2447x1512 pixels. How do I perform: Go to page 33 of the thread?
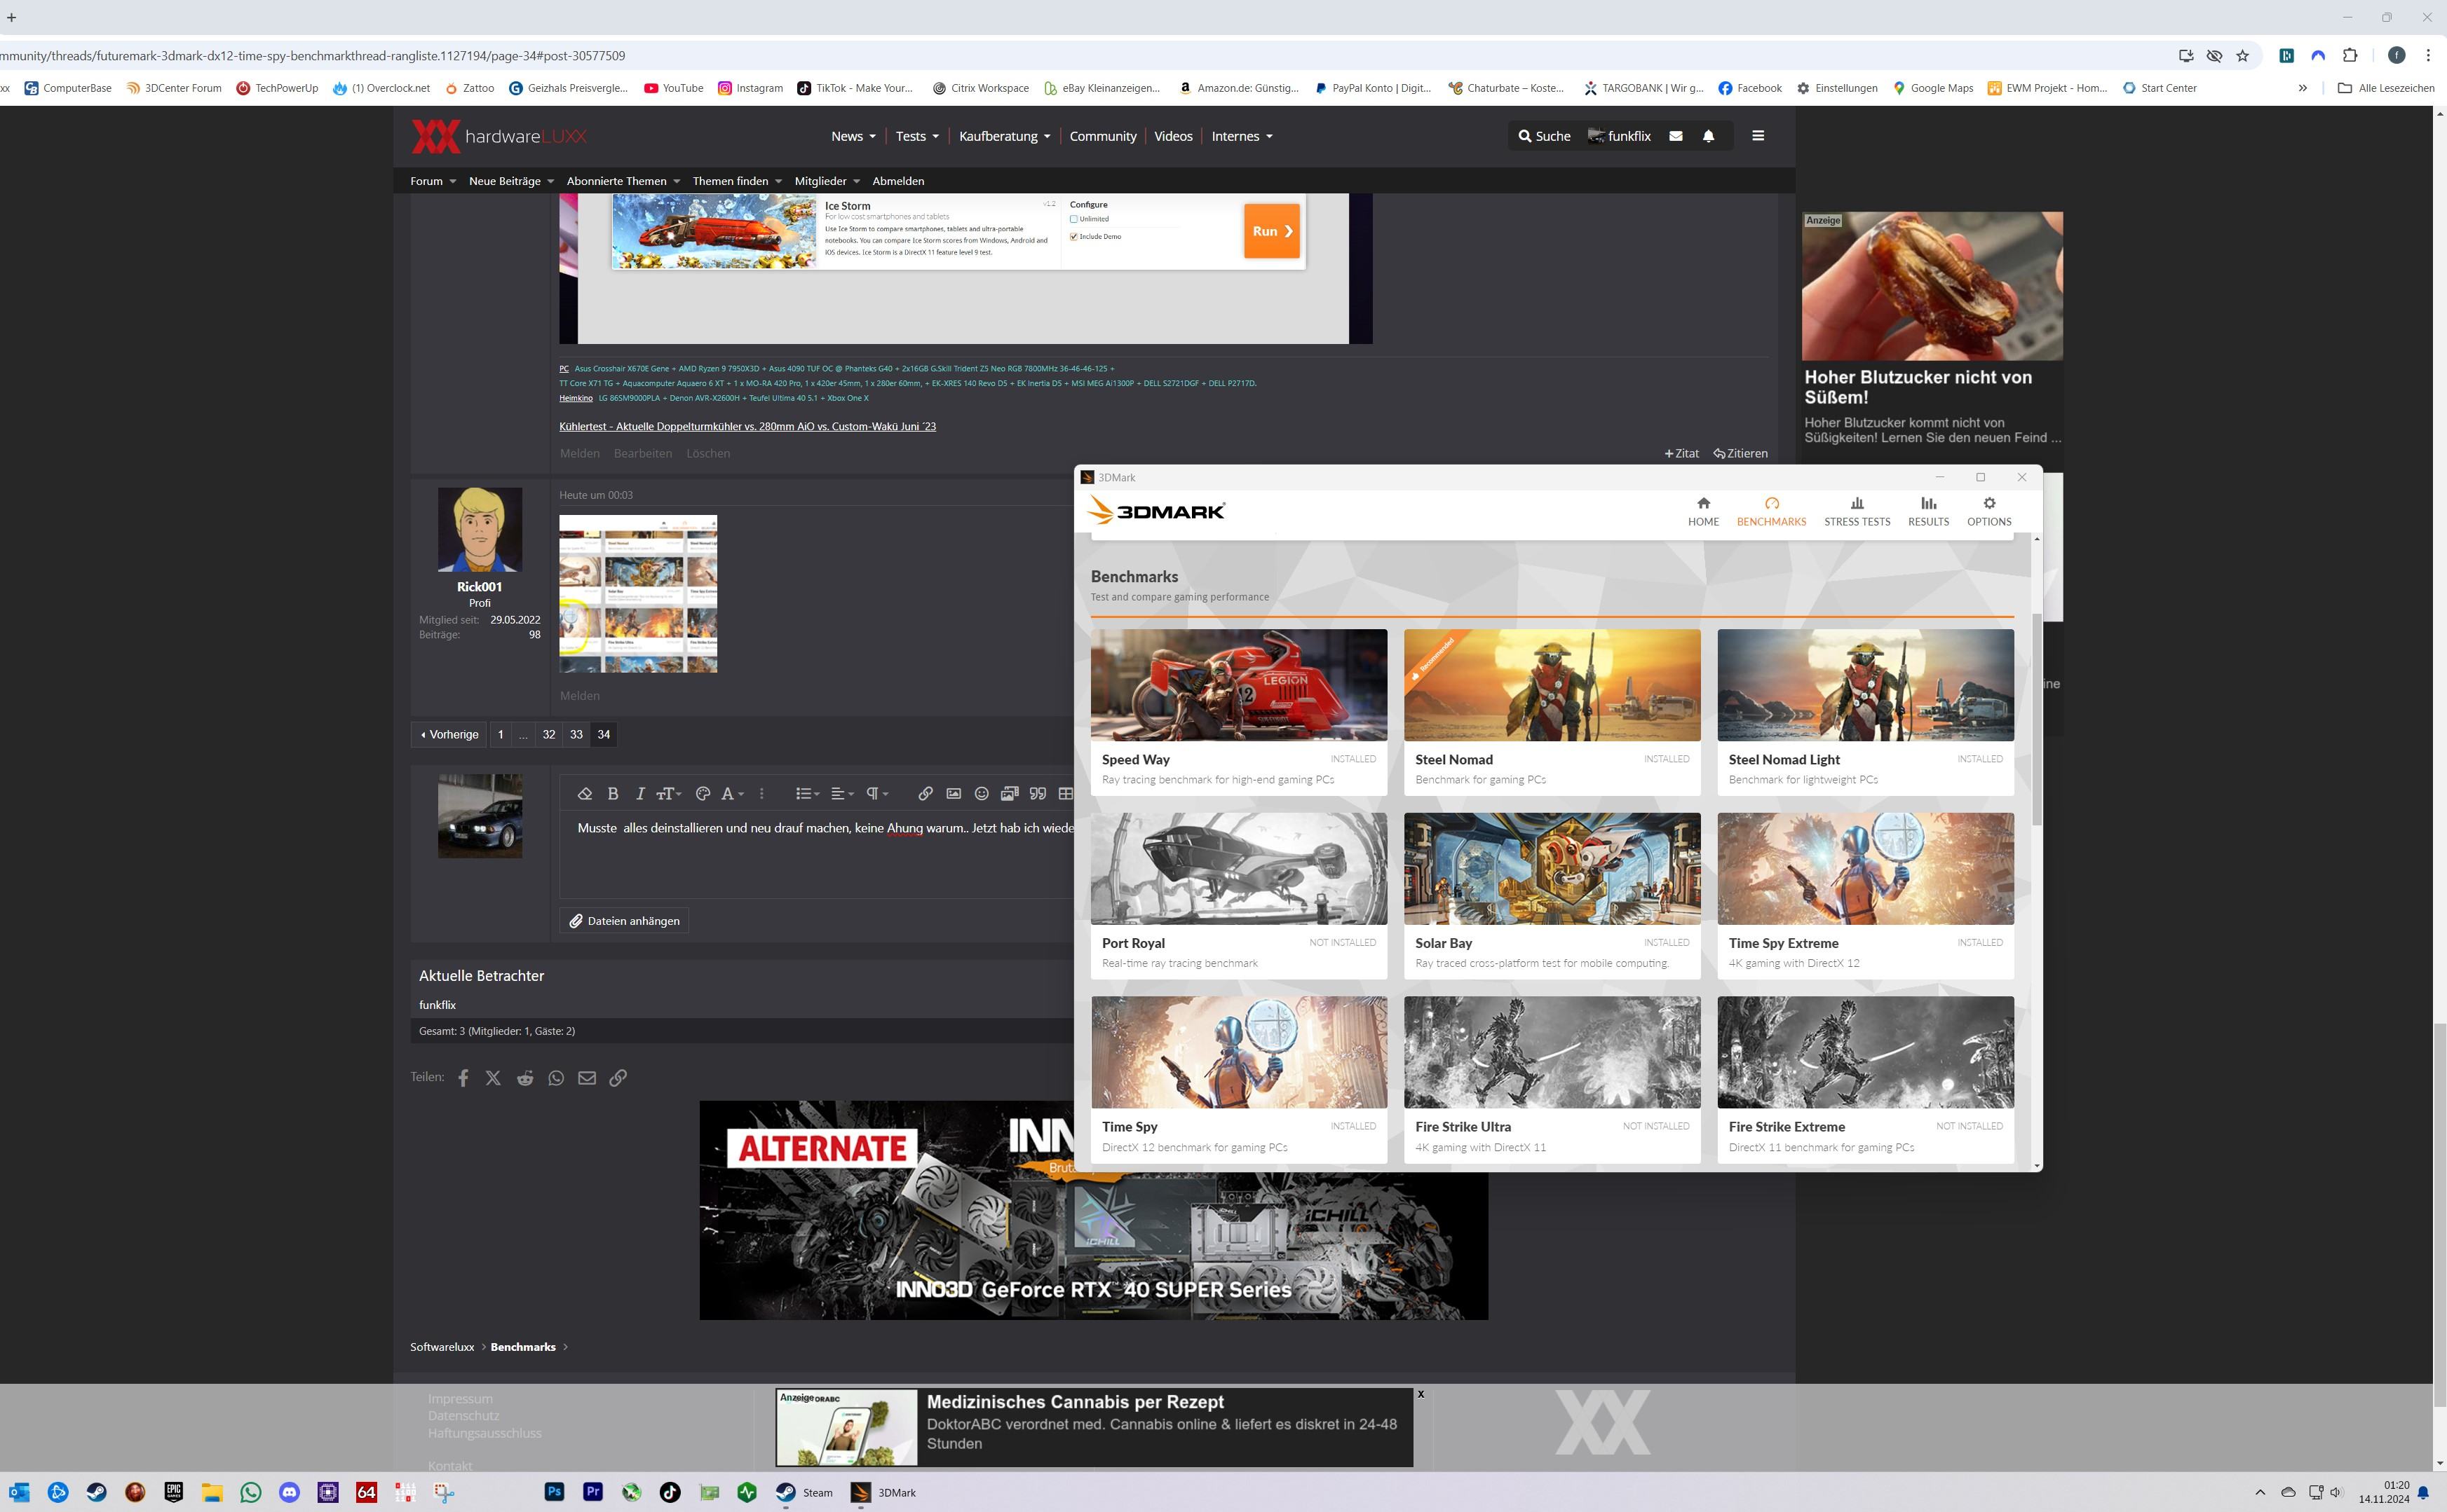[576, 734]
